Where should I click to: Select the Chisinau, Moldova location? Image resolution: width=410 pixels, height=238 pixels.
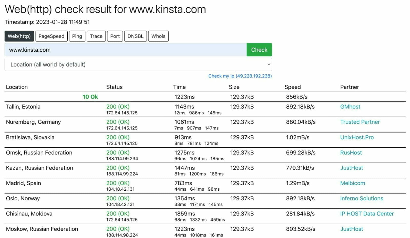(x=29, y=214)
